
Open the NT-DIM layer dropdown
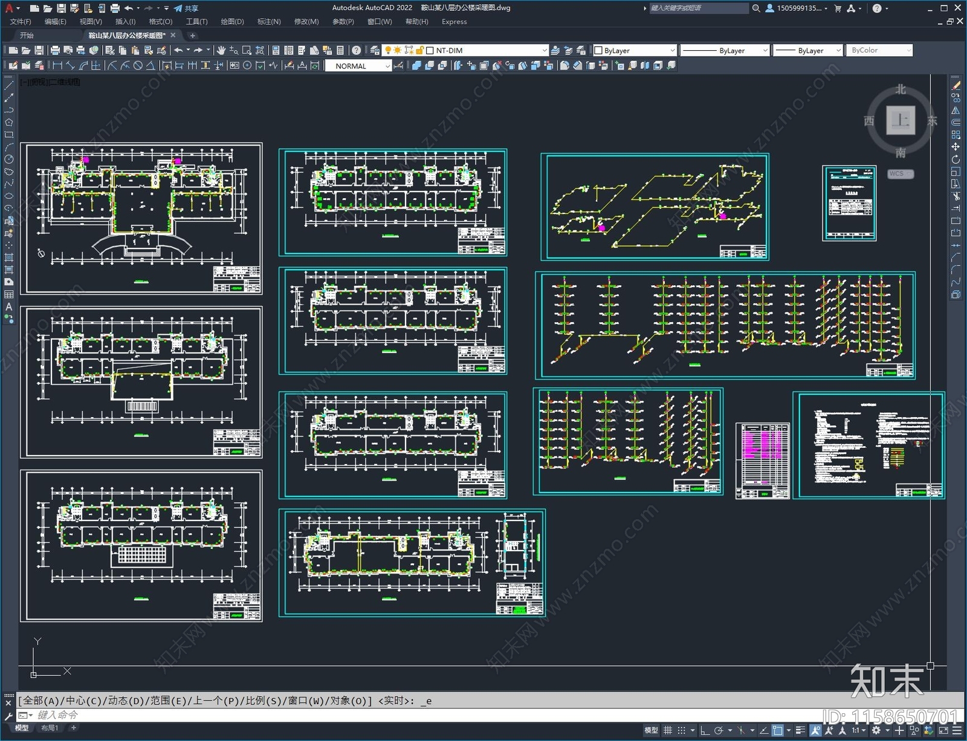pos(544,51)
